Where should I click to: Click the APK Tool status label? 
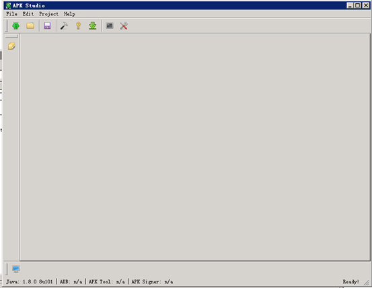[107, 281]
